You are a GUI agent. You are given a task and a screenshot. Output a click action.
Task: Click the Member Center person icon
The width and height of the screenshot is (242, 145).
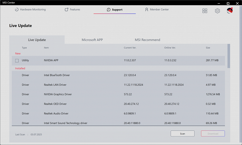pos(147,10)
